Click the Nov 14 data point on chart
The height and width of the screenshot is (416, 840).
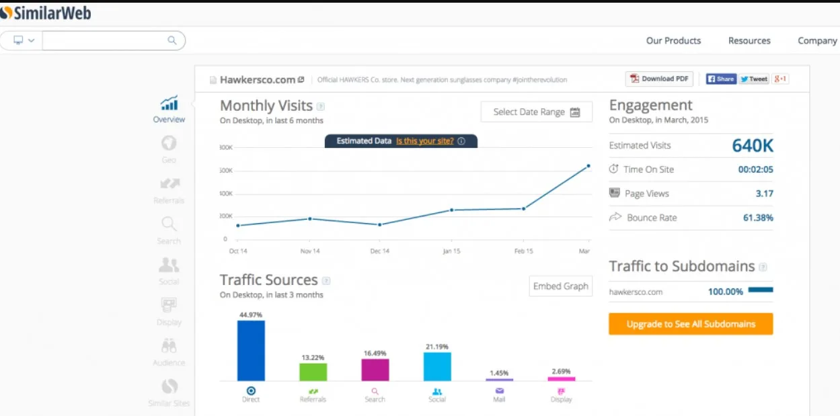point(309,218)
